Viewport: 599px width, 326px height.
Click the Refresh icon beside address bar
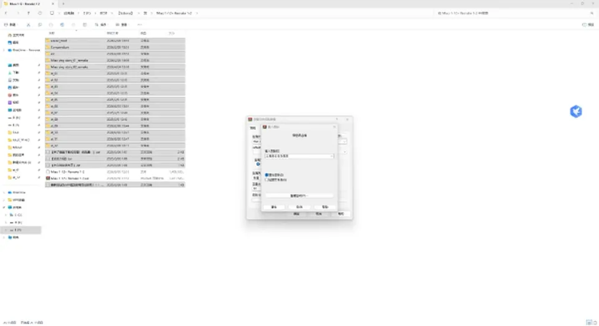coord(40,13)
